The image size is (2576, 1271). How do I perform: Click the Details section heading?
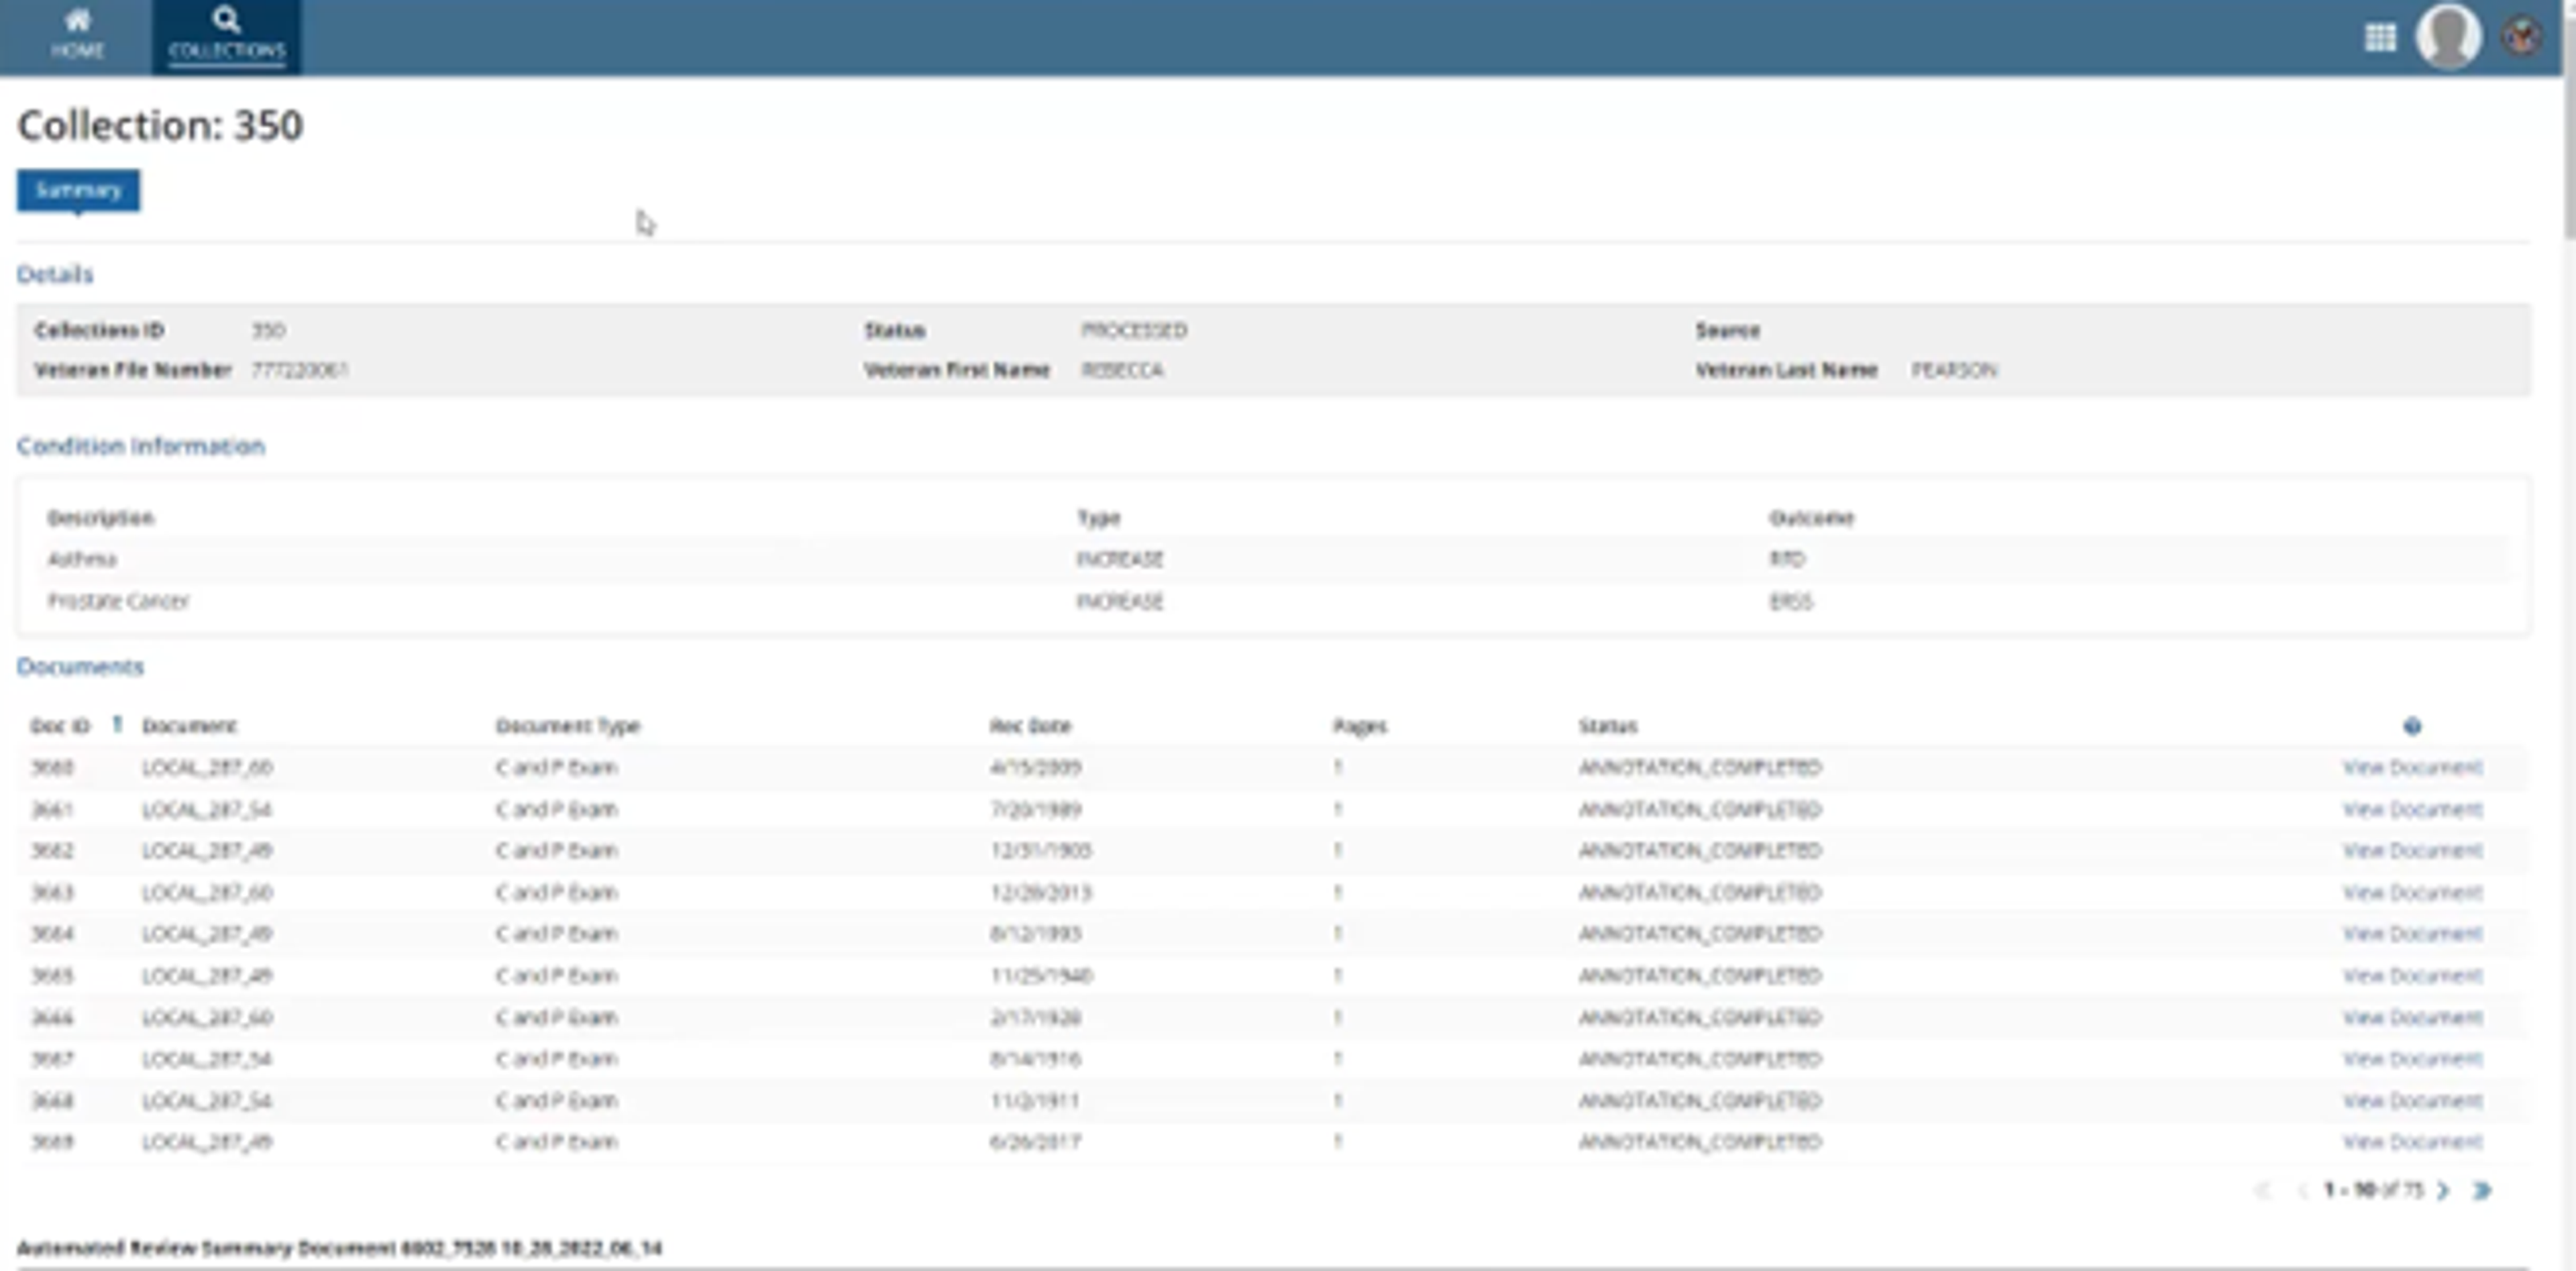tap(55, 274)
